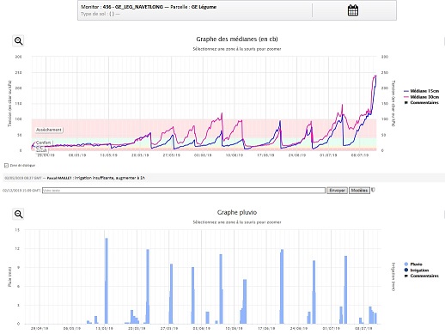Click the tallest rain bar near 13/05/19
Screen dimensions: 445x334
click(x=107, y=281)
